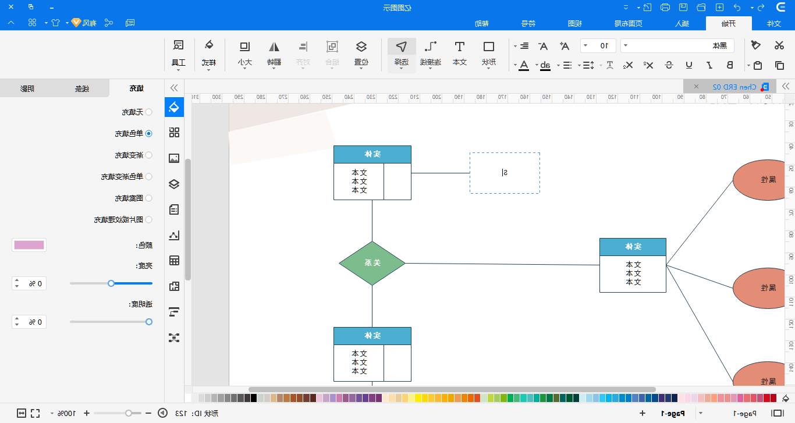Click the black swatch in color palette
This screenshot has height=423, width=795.
[254, 398]
